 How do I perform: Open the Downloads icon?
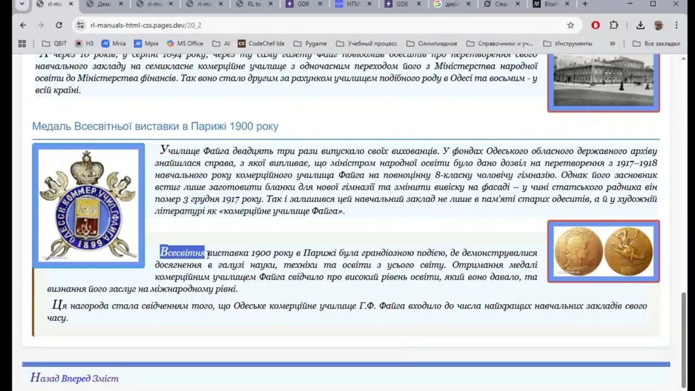click(640, 25)
